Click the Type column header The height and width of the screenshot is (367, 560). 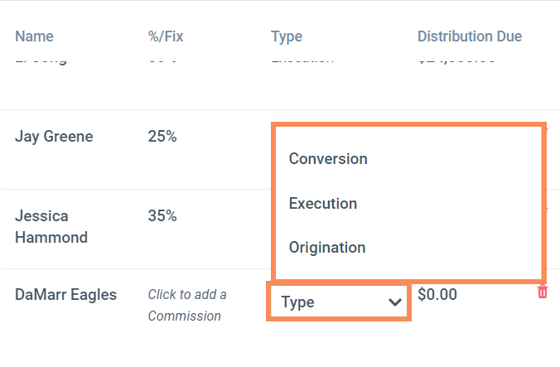point(287,36)
